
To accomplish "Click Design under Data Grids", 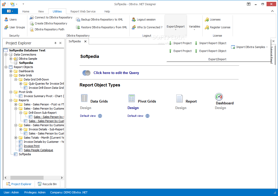I will (86, 108).
